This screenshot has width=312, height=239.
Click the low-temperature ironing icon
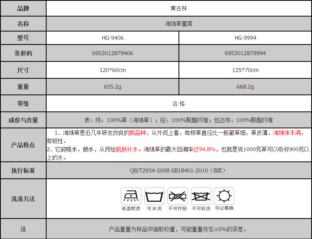pyautogui.click(x=131, y=196)
